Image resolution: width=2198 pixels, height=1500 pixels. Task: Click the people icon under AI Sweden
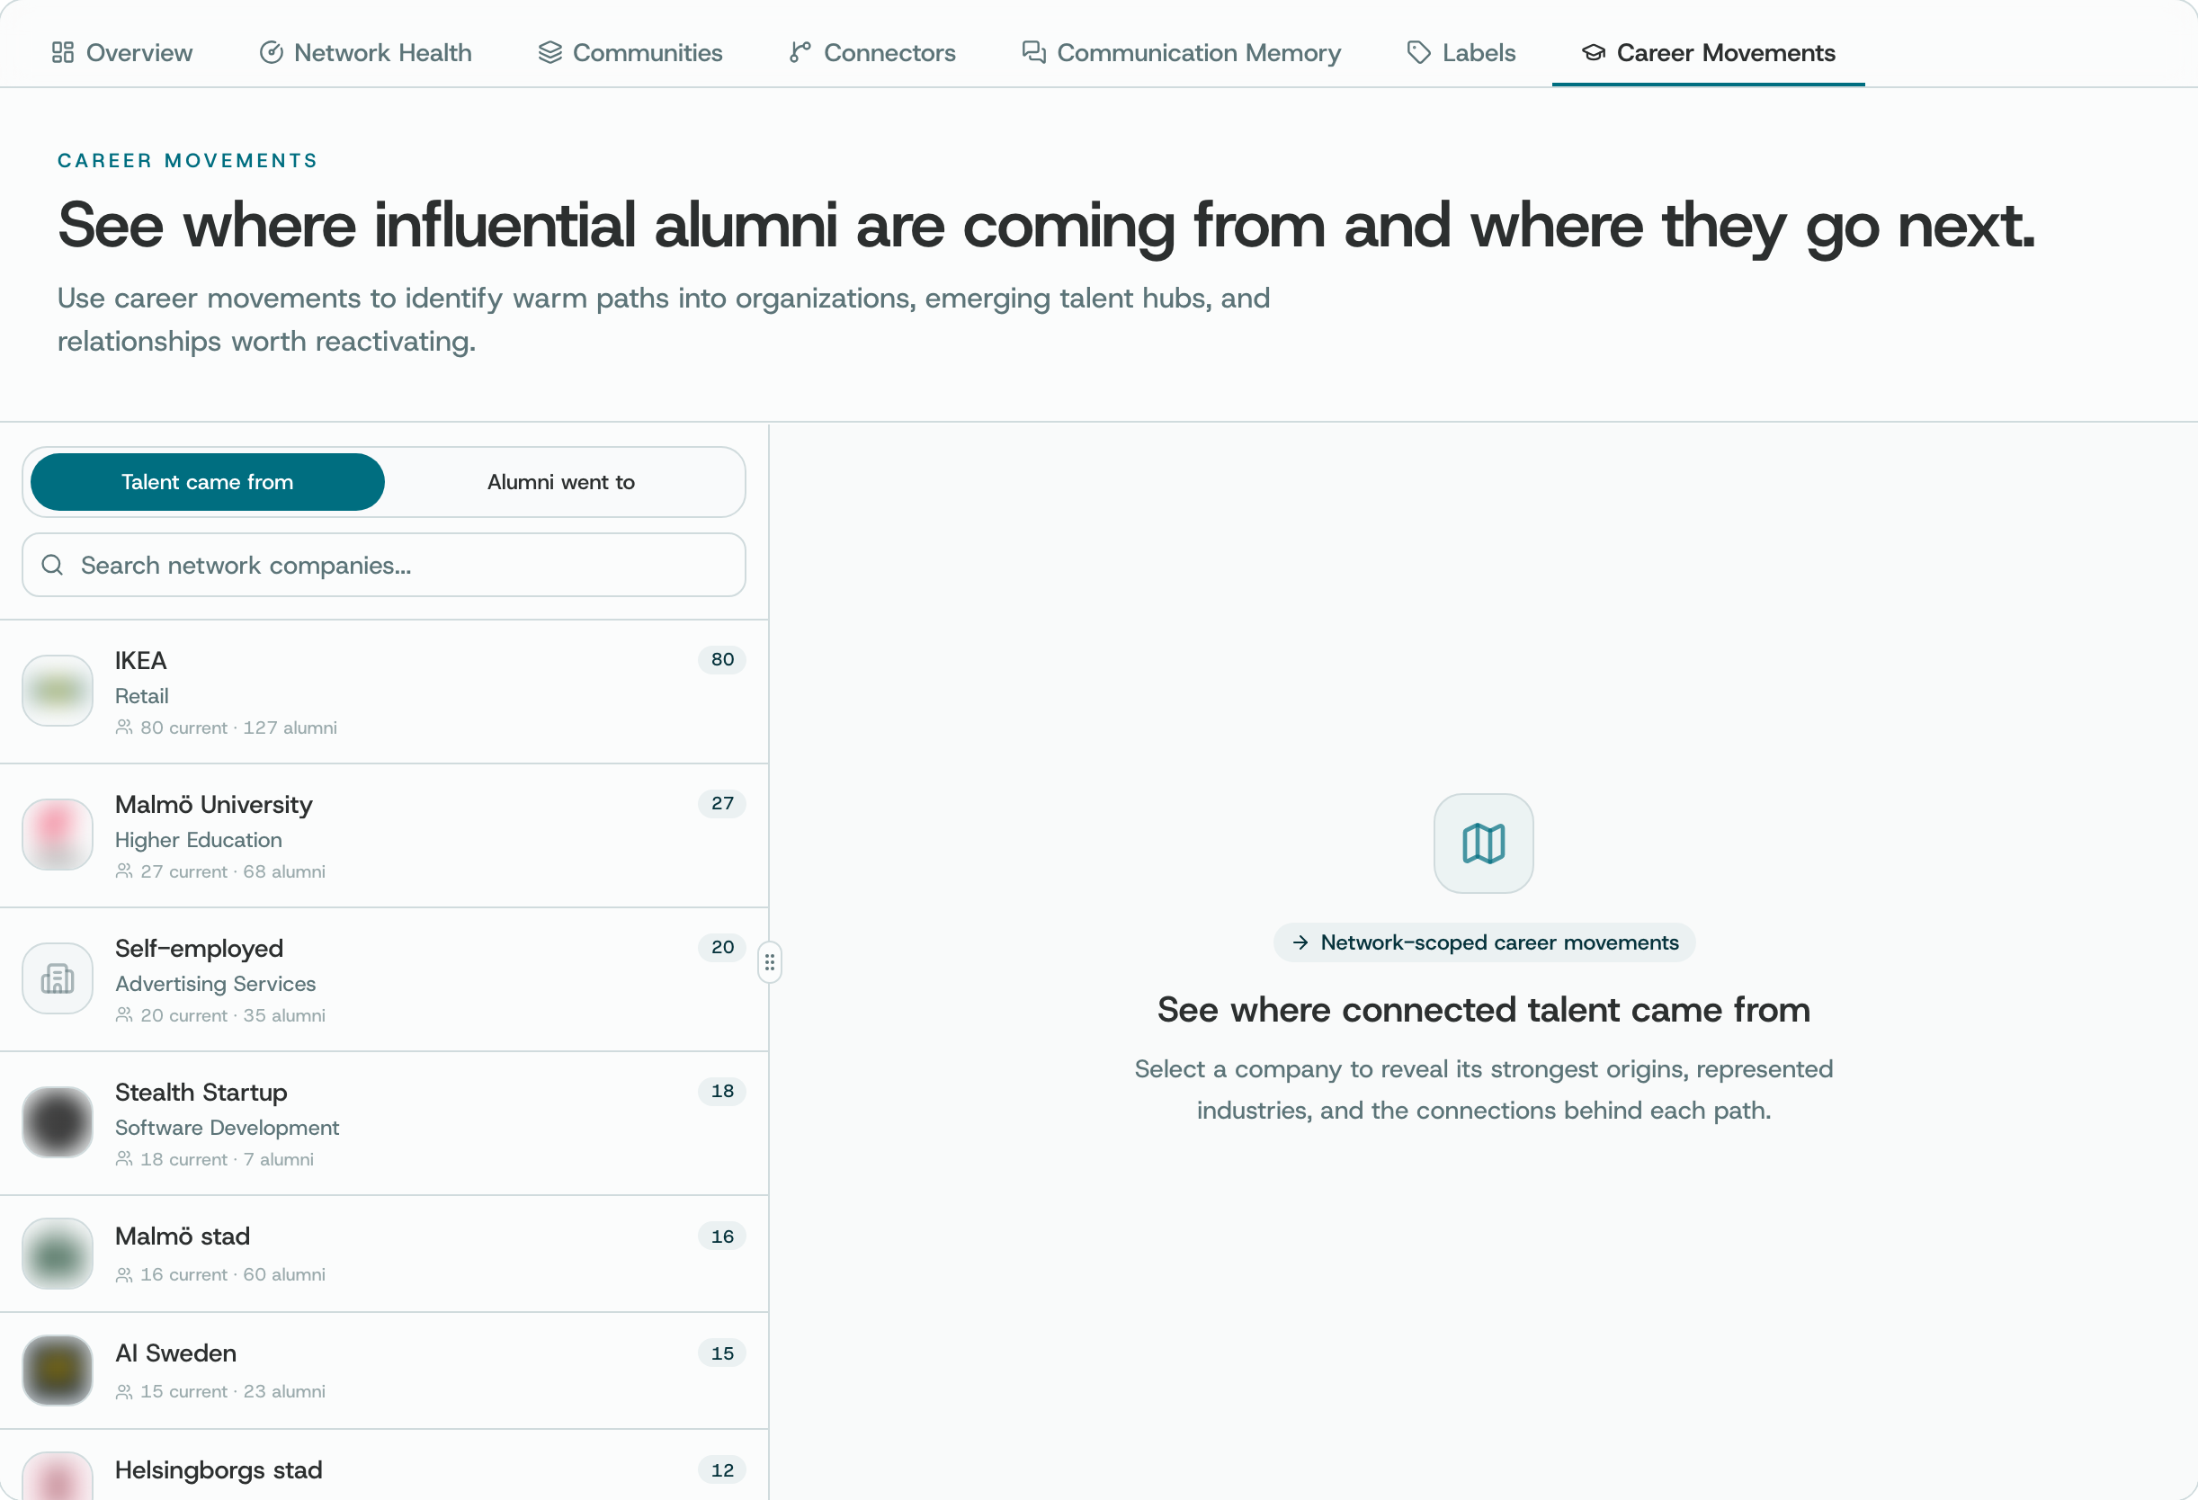124,1392
